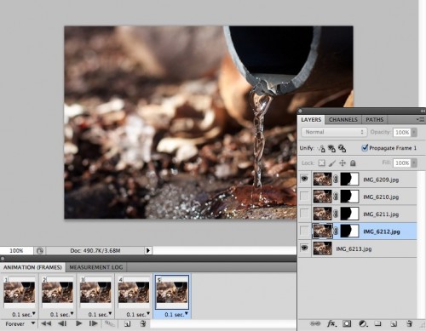The image size is (426, 331).
Task: Hide the IMG_6213.jpg layer
Action: click(x=304, y=248)
